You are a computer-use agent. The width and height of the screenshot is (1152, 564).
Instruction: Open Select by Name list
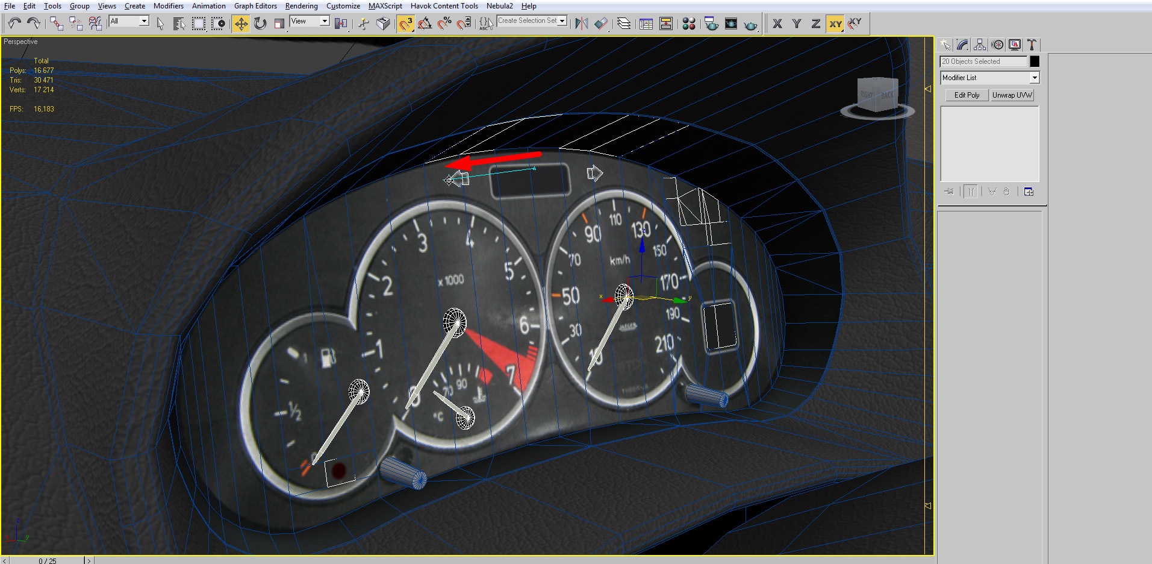(179, 23)
